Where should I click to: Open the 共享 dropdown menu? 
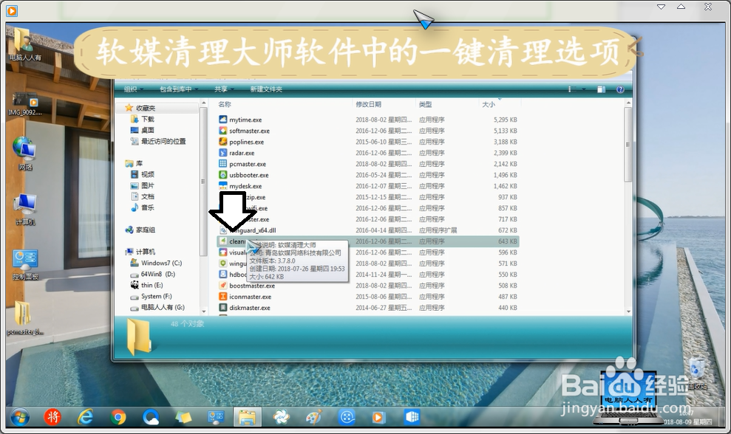click(224, 89)
